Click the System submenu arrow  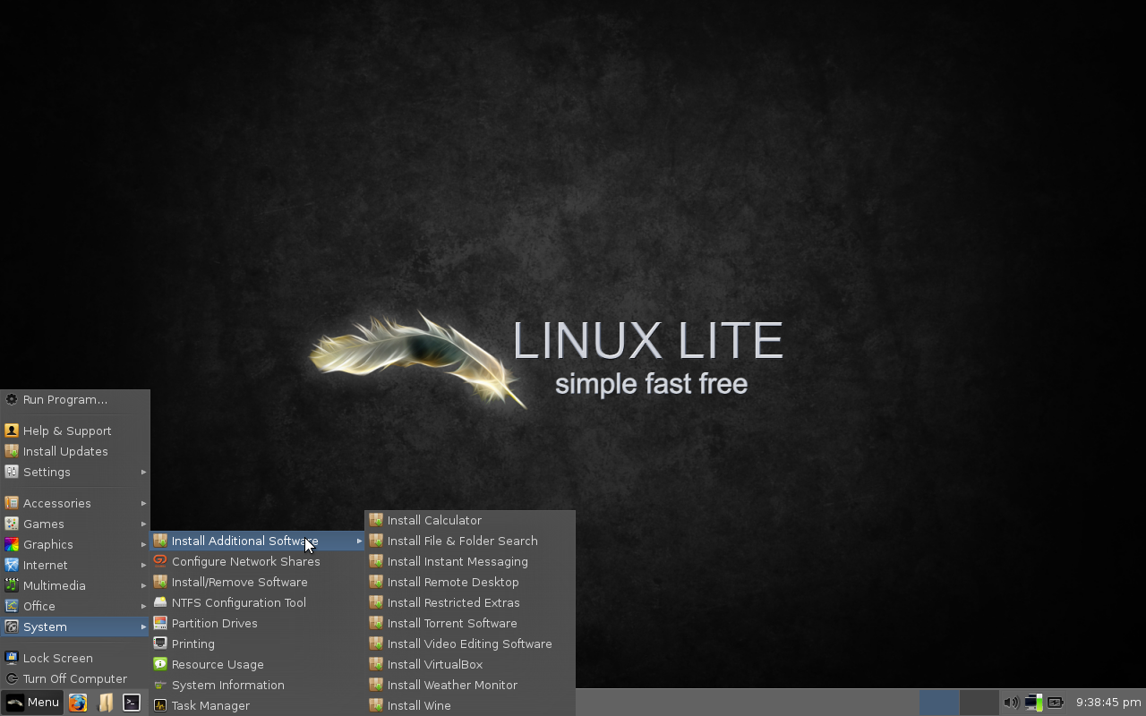pyautogui.click(x=143, y=626)
